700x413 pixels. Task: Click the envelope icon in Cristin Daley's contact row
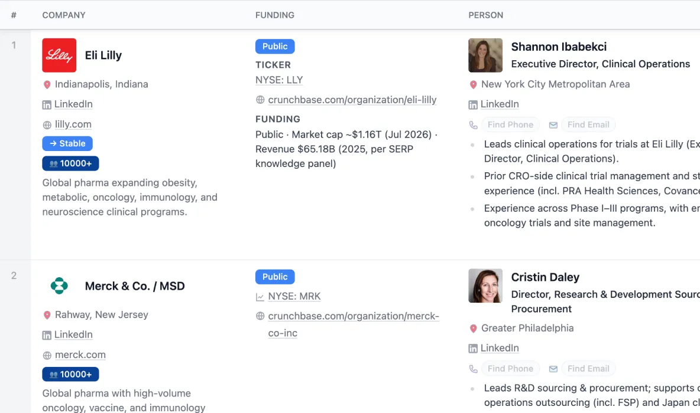pos(553,369)
